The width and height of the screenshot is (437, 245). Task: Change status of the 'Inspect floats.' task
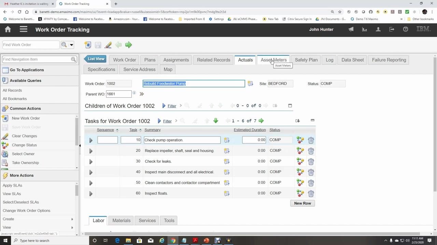coord(300,193)
